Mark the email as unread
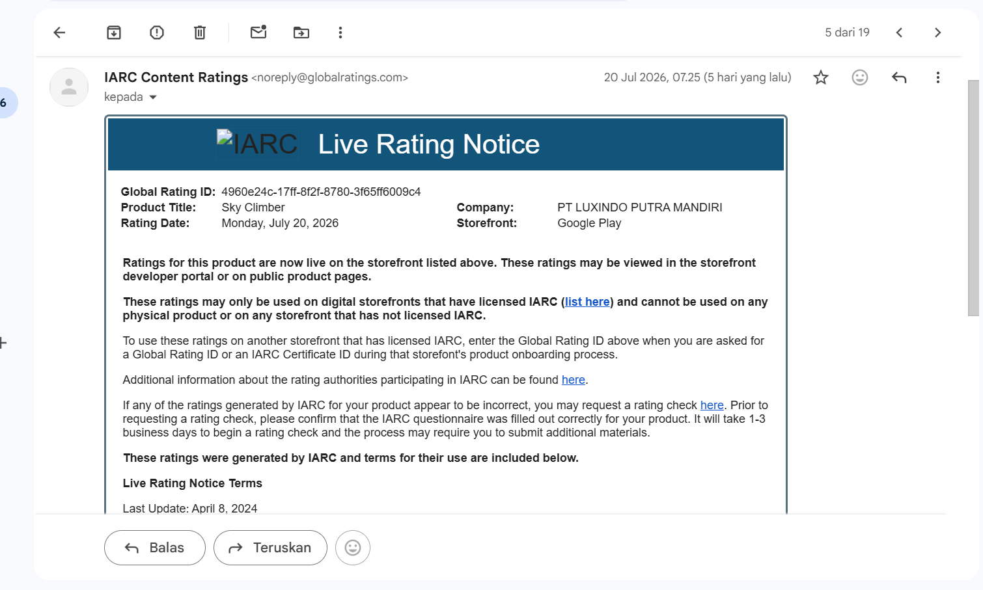The image size is (983, 590). point(258,32)
